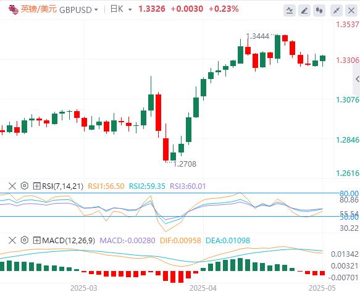Image resolution: width=360 pixels, height=292 pixels.
Task: Remove the MACD indicator with its X
Action: pyautogui.click(x=12, y=240)
